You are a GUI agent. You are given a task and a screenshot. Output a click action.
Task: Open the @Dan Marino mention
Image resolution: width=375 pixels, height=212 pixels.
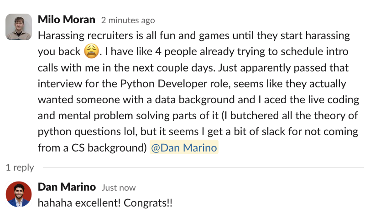pyautogui.click(x=184, y=148)
